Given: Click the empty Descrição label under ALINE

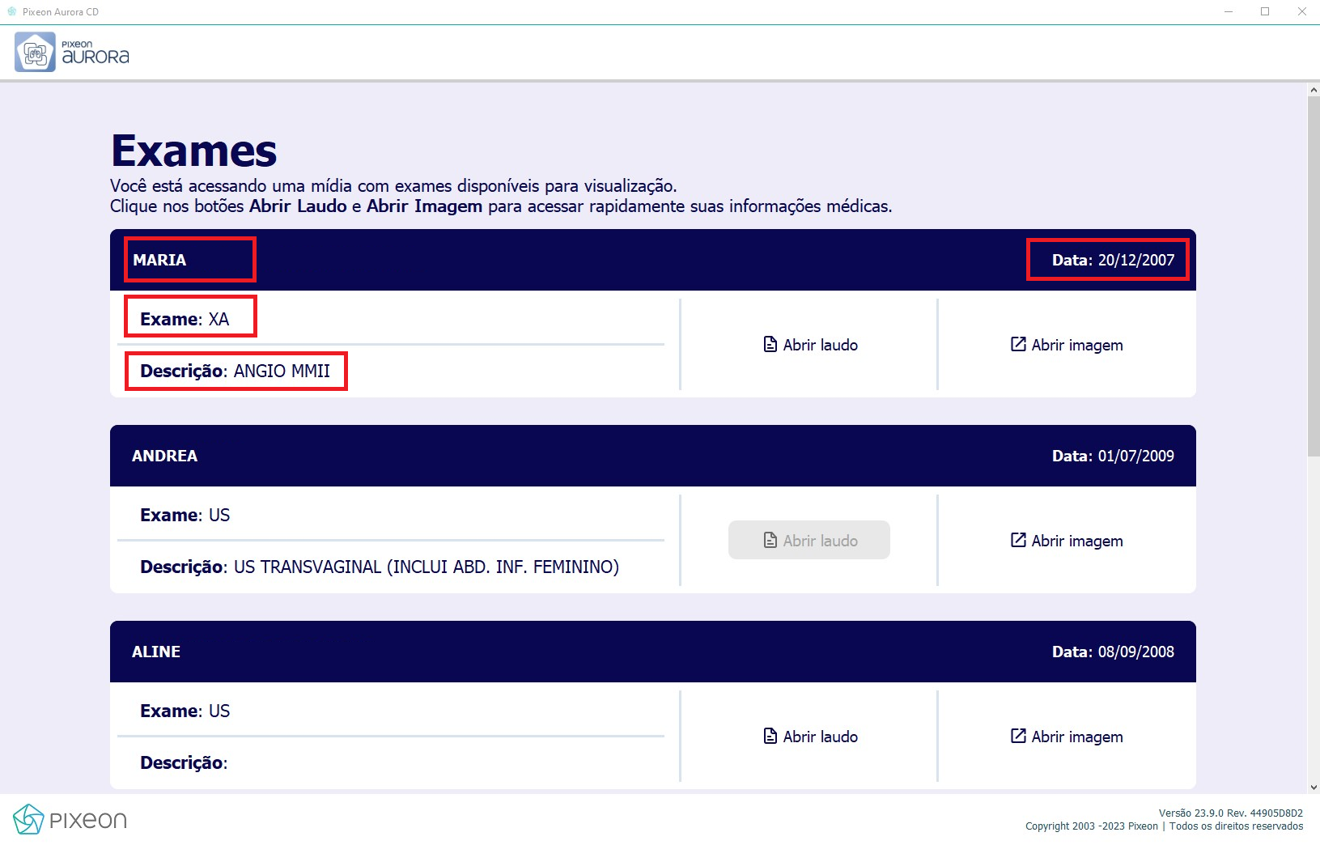Looking at the screenshot, I should tap(184, 762).
